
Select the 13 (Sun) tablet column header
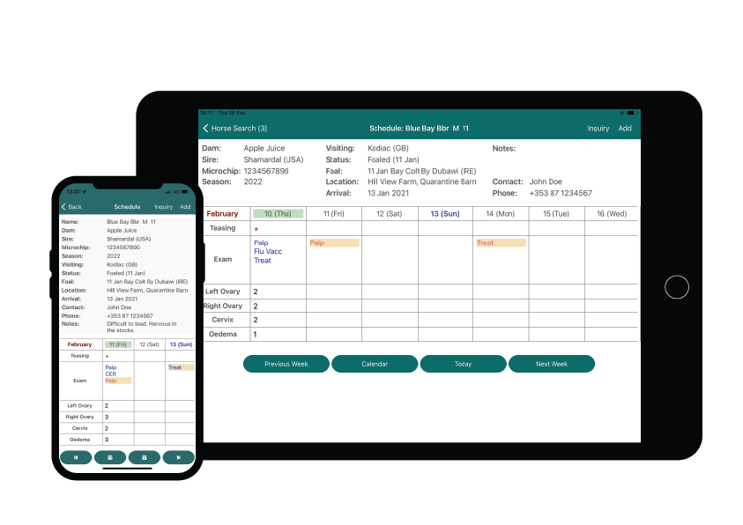445,214
